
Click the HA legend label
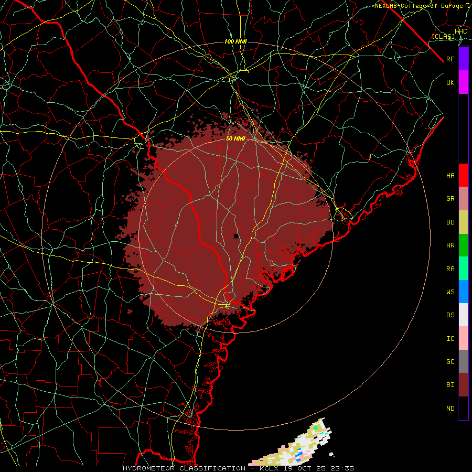[450, 176]
